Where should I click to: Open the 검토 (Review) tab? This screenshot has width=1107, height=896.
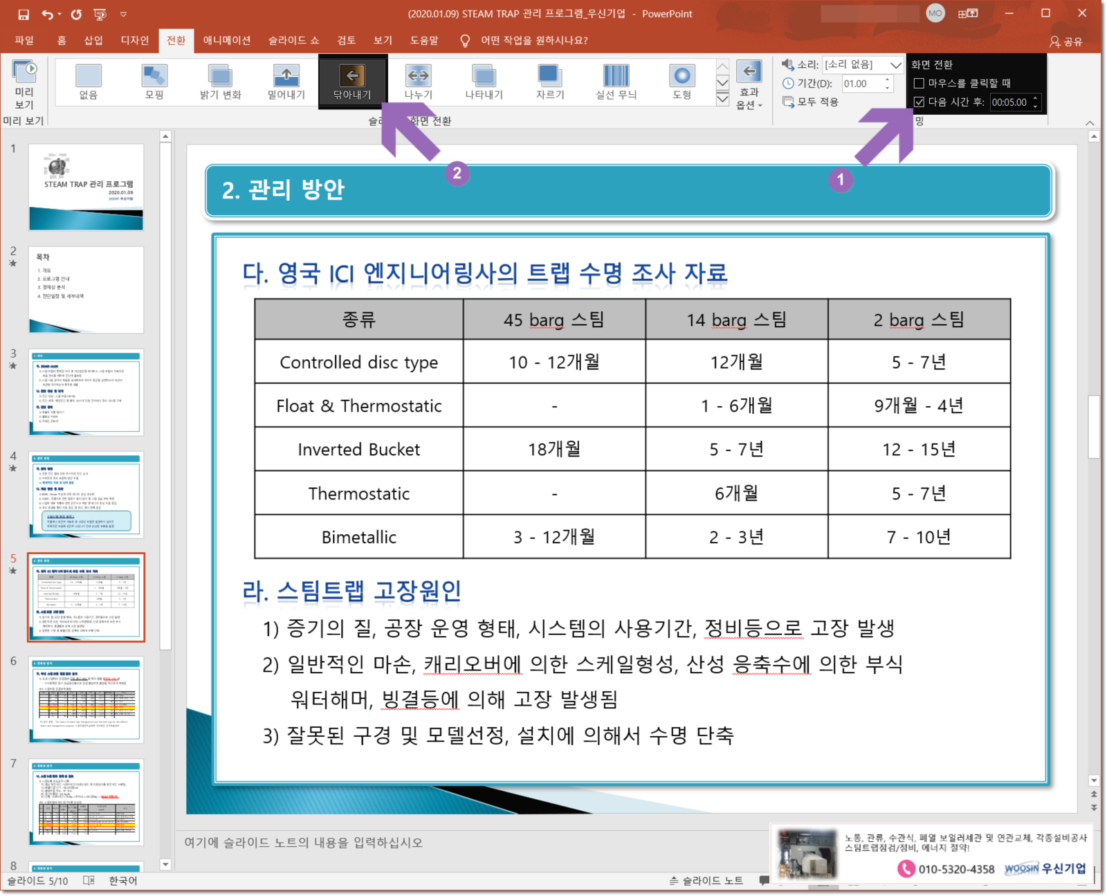346,40
